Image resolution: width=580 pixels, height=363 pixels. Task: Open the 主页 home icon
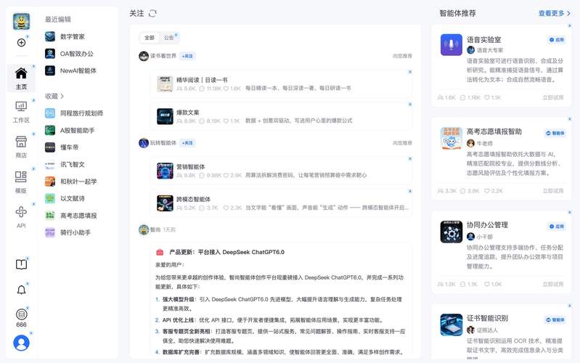21,73
